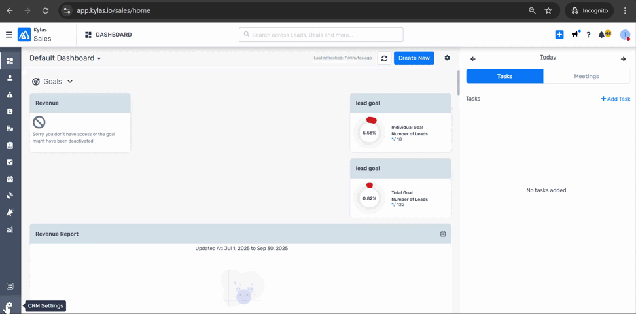Viewport: 636px width, 314px height.
Task: Open Calls phone icon in sidebar
Action: tap(10, 196)
